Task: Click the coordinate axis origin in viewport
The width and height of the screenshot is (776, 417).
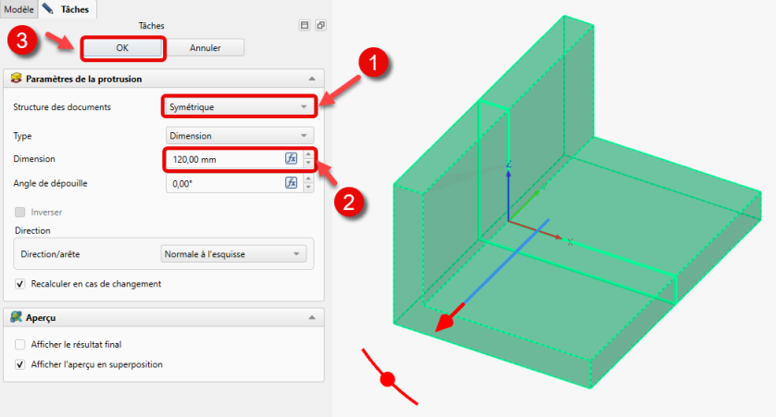Action: pos(508,222)
